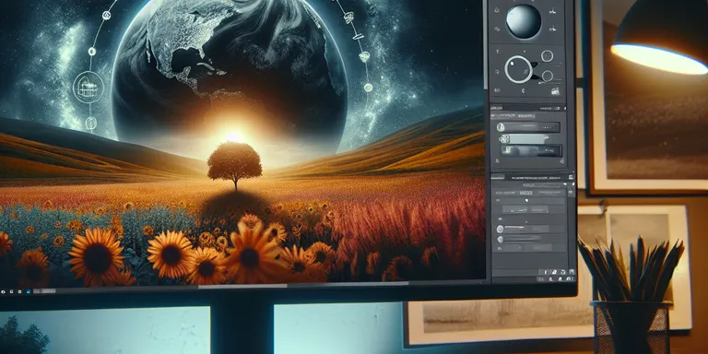Click the right button of the pair in the lower panel
The image size is (708, 354).
[x=540, y=210]
